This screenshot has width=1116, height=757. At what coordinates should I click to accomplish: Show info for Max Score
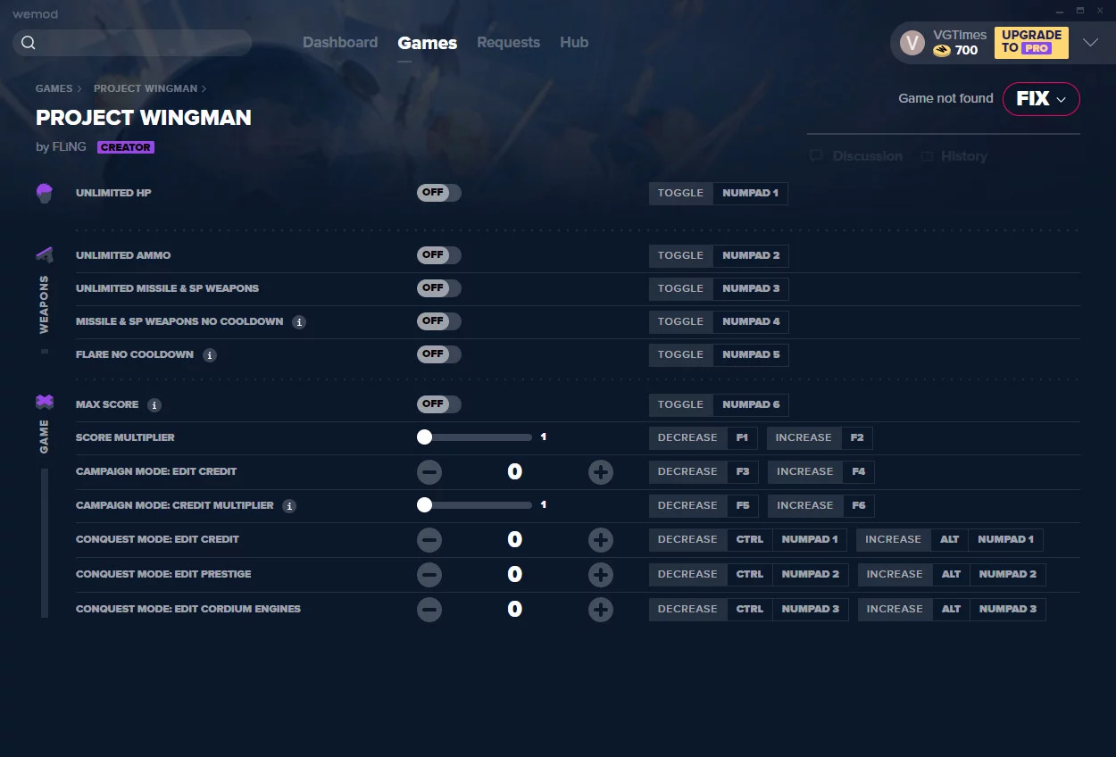tap(154, 405)
